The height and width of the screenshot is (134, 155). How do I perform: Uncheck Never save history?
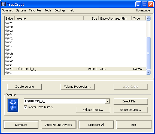pos(25,107)
